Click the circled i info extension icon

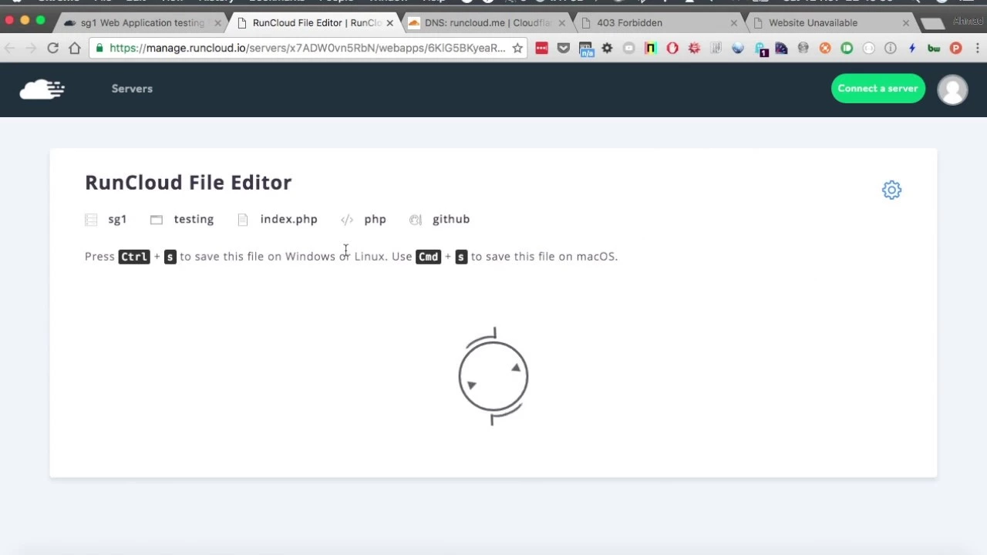point(891,48)
